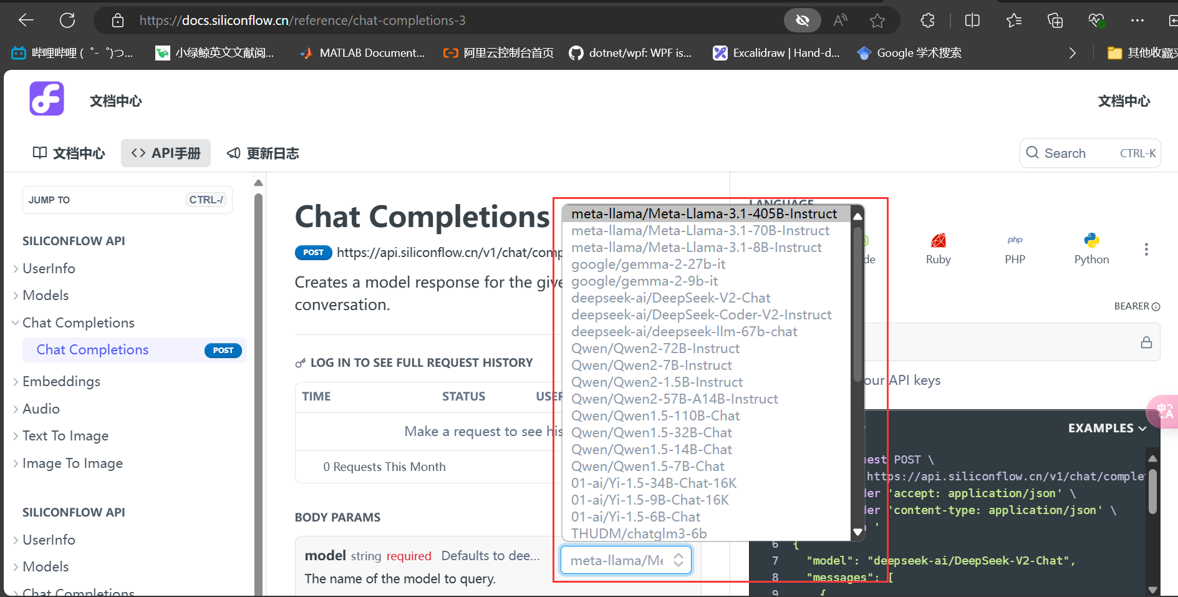The image size is (1178, 597).
Task: Click the Search box
Action: click(x=1090, y=153)
